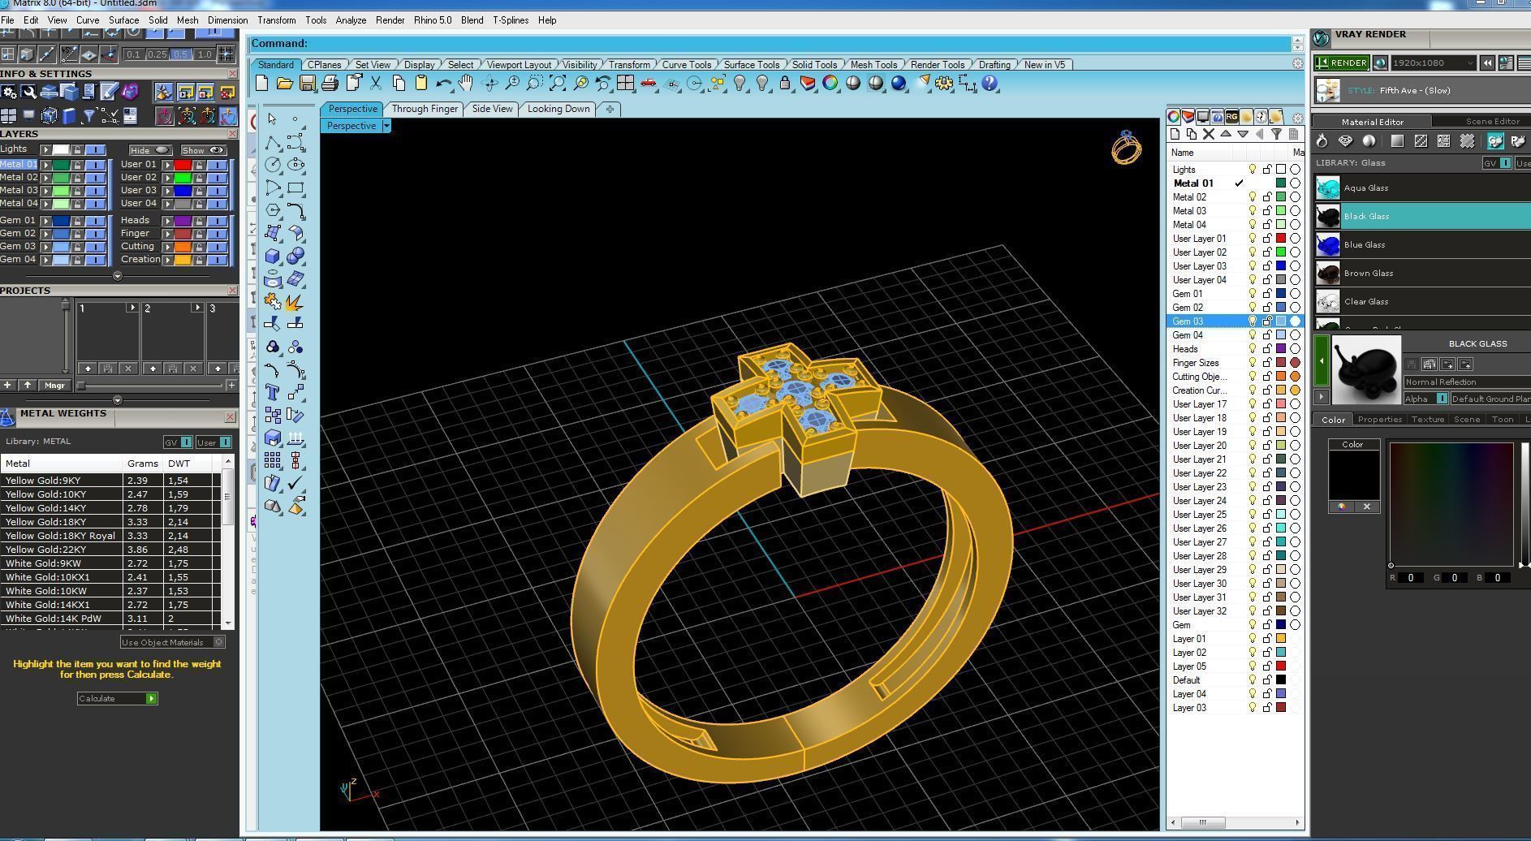The height and width of the screenshot is (841, 1531).
Task: Select the pointer arrow tool in sidebar
Action: click(272, 119)
